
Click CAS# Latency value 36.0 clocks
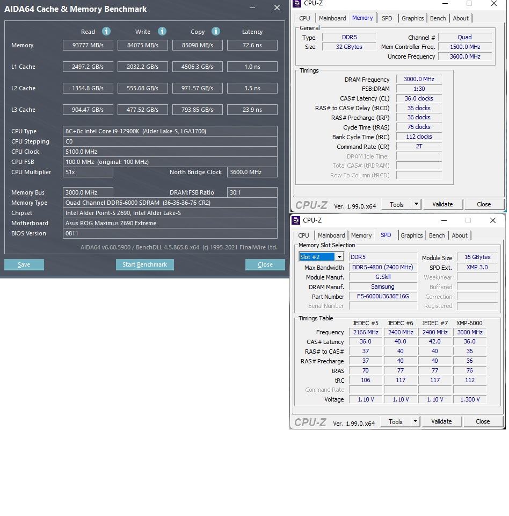pos(419,98)
